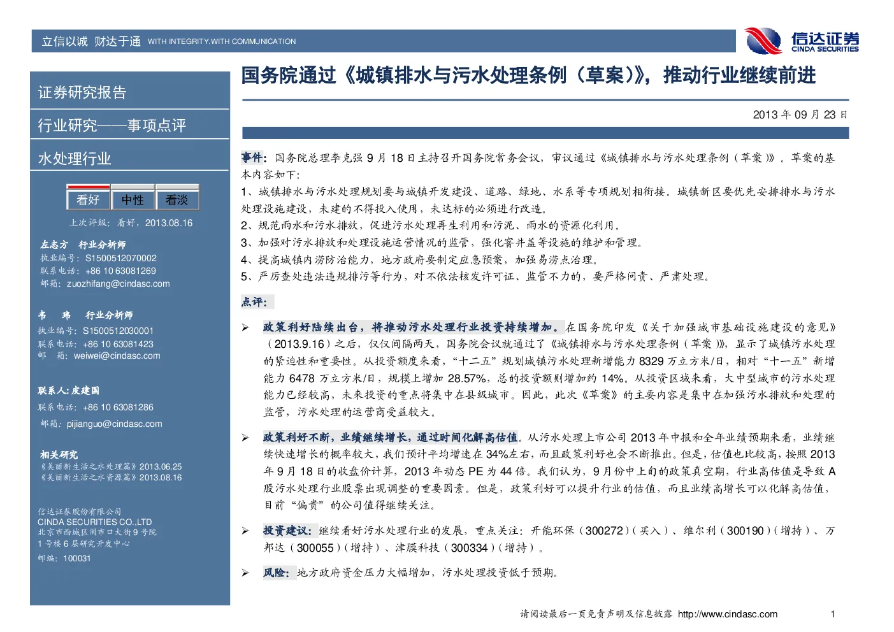Click phone number +86 10 63081269
This screenshot has height=632, width=894.
[x=120, y=271]
